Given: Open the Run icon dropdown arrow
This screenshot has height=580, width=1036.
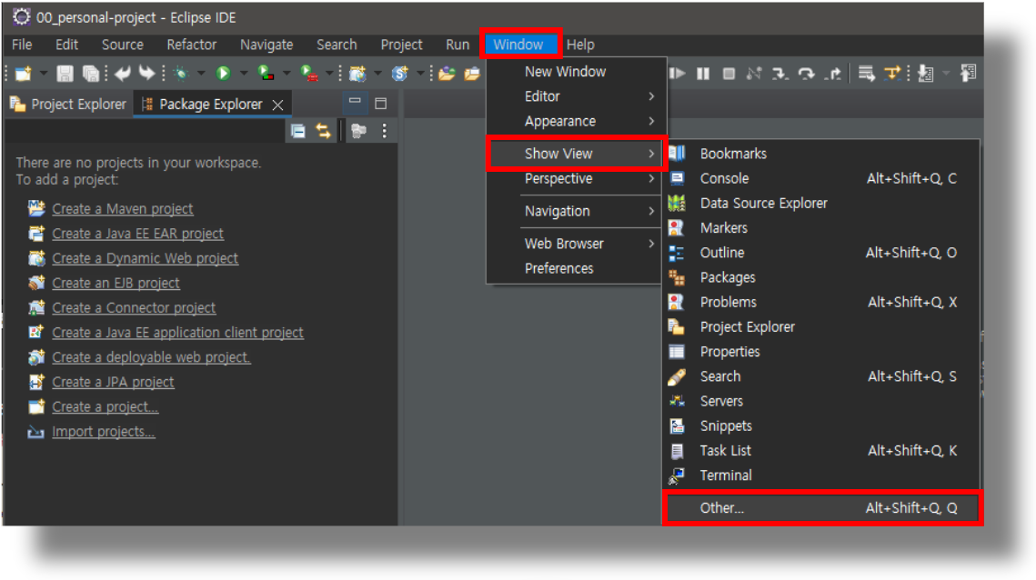Looking at the screenshot, I should [x=243, y=74].
